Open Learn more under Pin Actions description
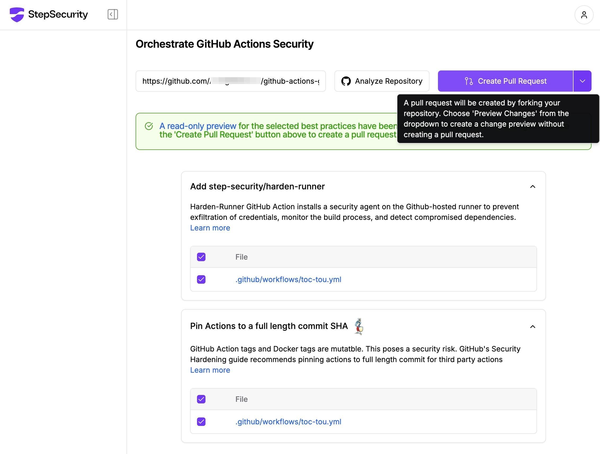The image size is (600, 454). pyautogui.click(x=210, y=370)
